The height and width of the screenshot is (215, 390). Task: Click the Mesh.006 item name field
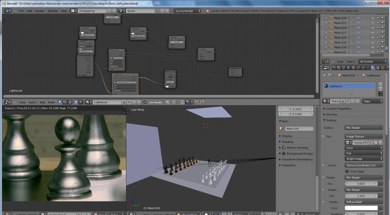pyautogui.click(x=299, y=129)
